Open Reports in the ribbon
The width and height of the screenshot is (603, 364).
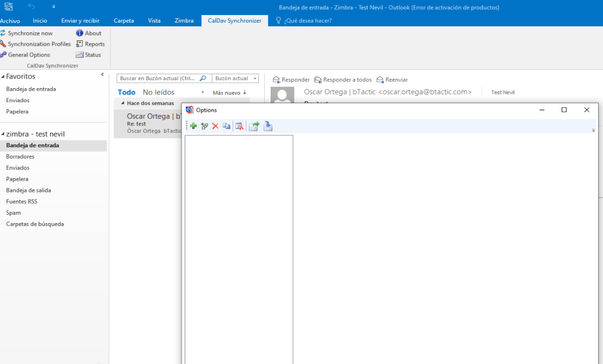(x=90, y=44)
